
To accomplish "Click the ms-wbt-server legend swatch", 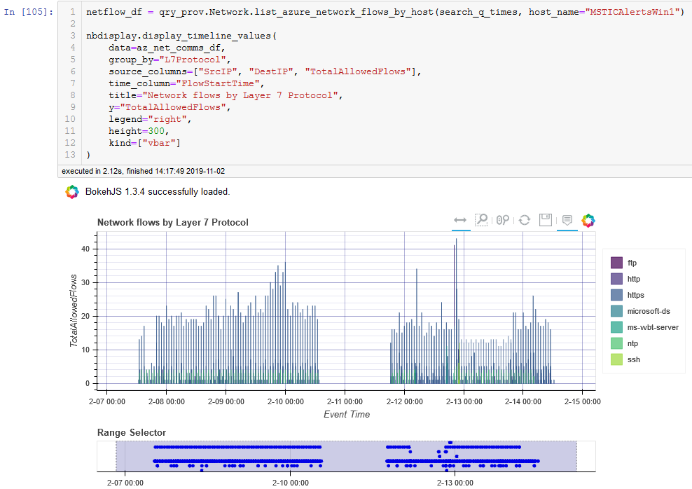I will [616, 327].
